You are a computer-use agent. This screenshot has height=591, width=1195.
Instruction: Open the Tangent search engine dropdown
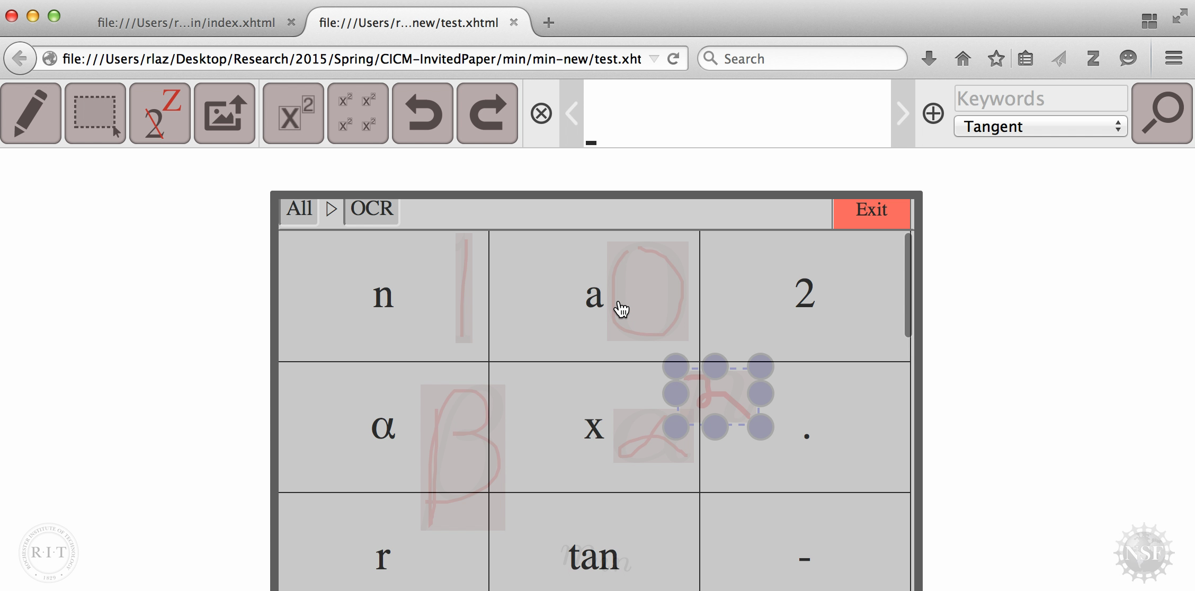pyautogui.click(x=1040, y=127)
